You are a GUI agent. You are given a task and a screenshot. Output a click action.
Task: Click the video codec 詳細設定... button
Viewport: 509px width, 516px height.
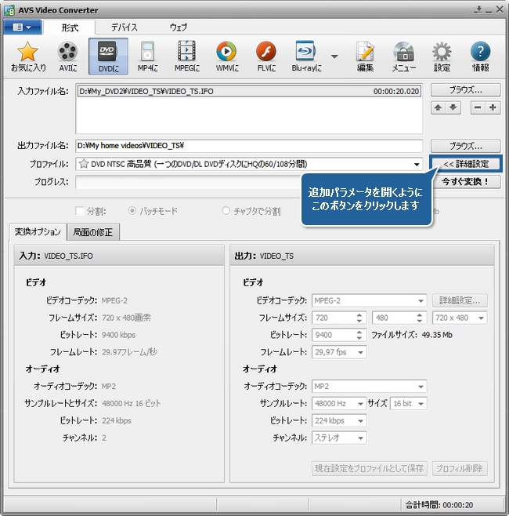(x=460, y=300)
